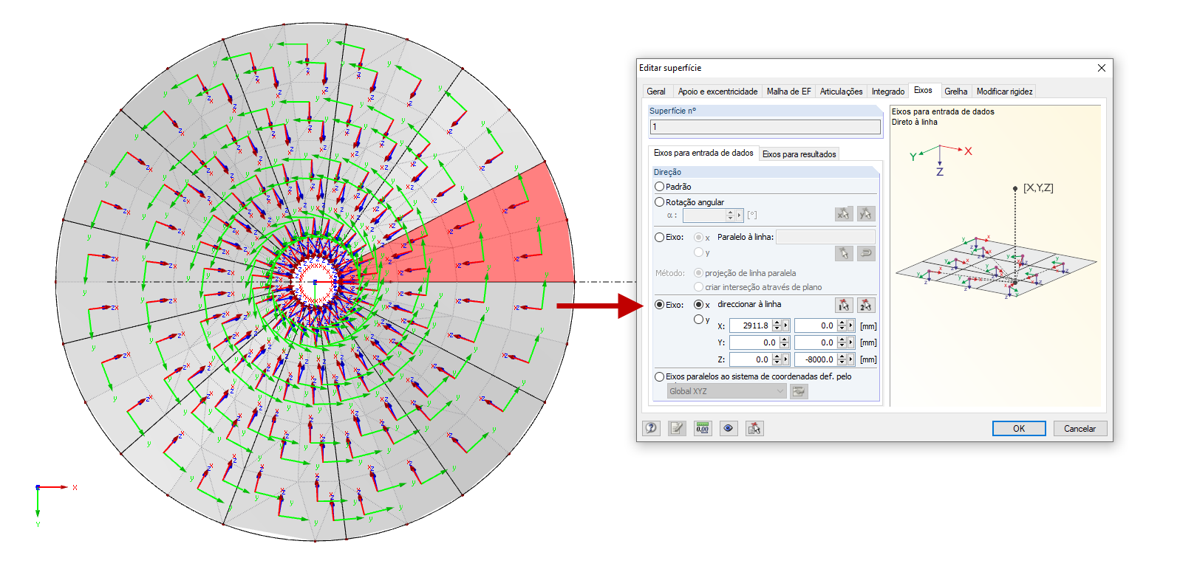Click the Cancelar button
This screenshot has width=1180, height=572.
(1080, 429)
